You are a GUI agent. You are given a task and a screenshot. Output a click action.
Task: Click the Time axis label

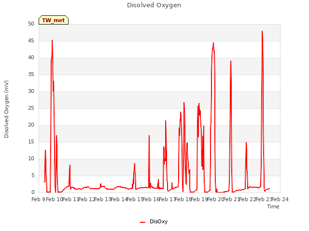pyautogui.click(x=273, y=206)
